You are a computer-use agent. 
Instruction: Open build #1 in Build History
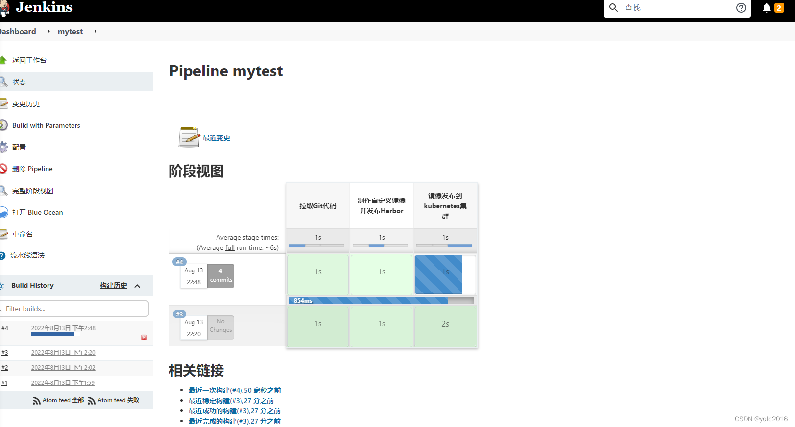4,382
